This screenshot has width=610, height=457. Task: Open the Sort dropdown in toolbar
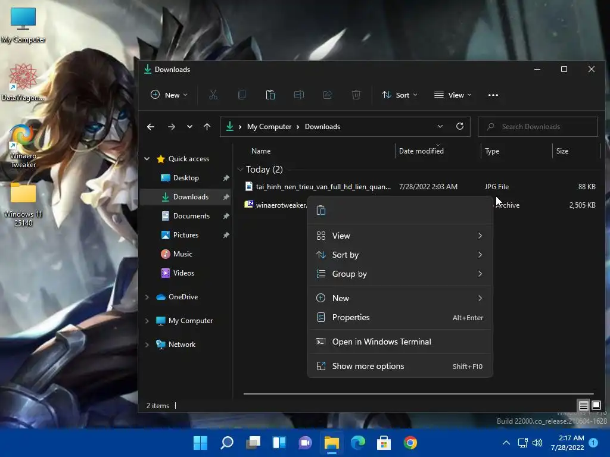point(400,95)
